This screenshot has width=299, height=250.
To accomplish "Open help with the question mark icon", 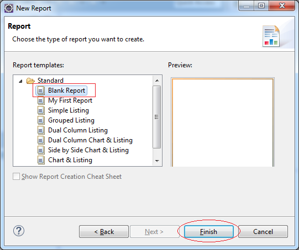I will (x=19, y=231).
